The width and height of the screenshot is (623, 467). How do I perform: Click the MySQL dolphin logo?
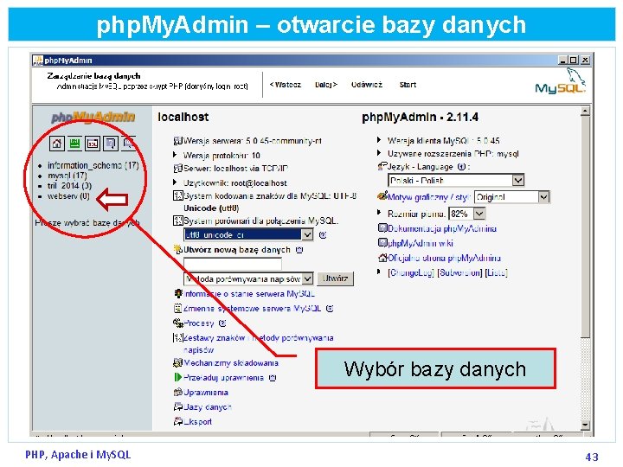560,81
